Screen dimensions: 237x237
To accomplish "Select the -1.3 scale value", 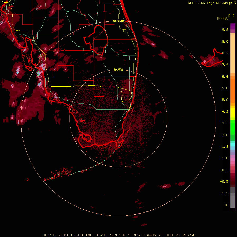I will click(x=224, y=193).
